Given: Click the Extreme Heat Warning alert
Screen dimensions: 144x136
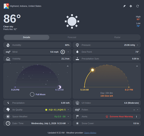Looking at the screenshot, I should tap(121, 117).
